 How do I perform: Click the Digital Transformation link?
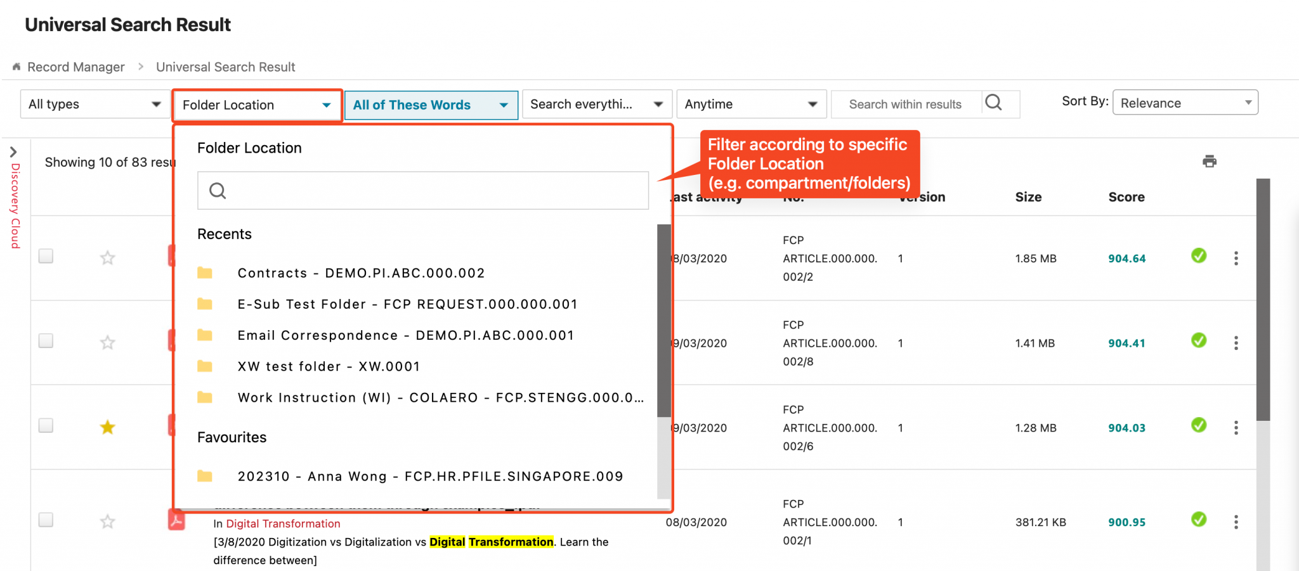tap(283, 523)
